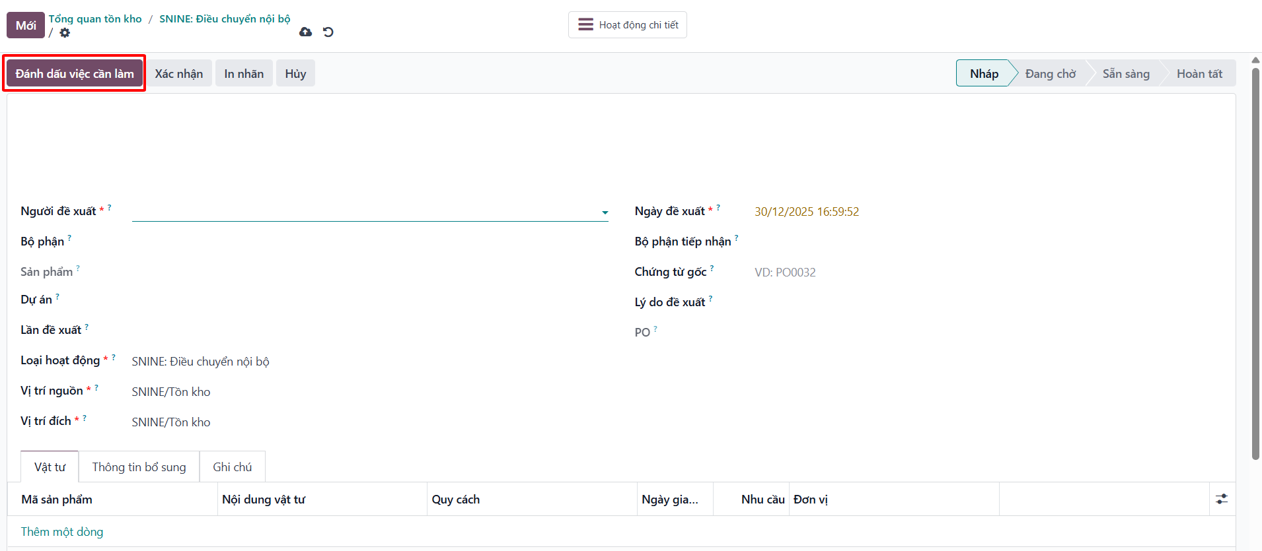Click Thêm một dòng link
1262x551 pixels.
(62, 532)
